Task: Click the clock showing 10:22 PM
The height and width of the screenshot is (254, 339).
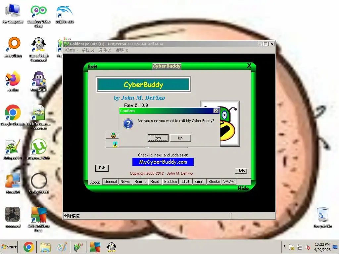Action: click(322, 247)
